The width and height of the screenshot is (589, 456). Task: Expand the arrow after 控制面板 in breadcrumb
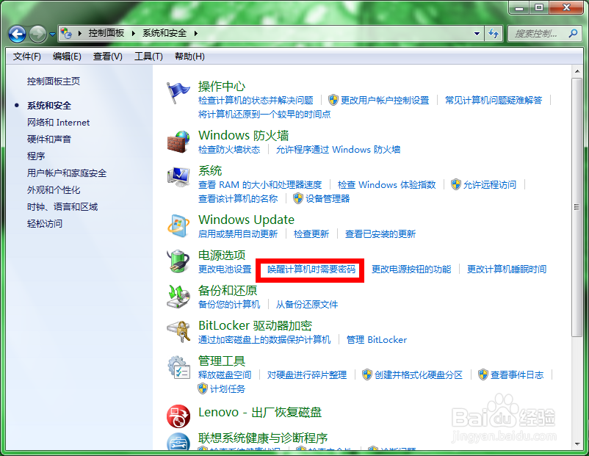[134, 33]
